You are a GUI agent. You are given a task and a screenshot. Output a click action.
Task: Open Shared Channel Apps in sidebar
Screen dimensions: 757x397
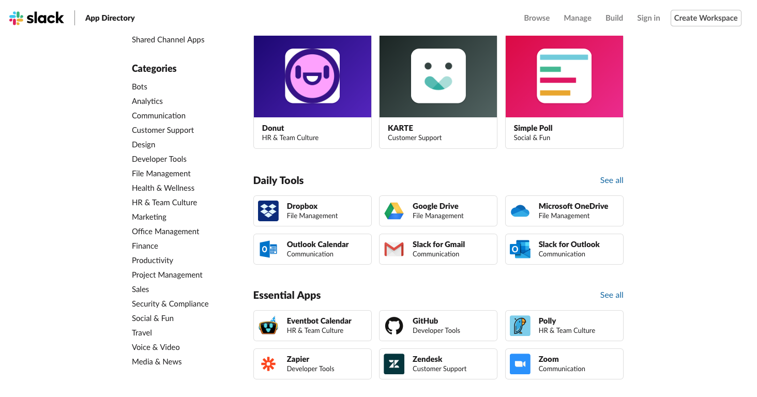point(168,40)
